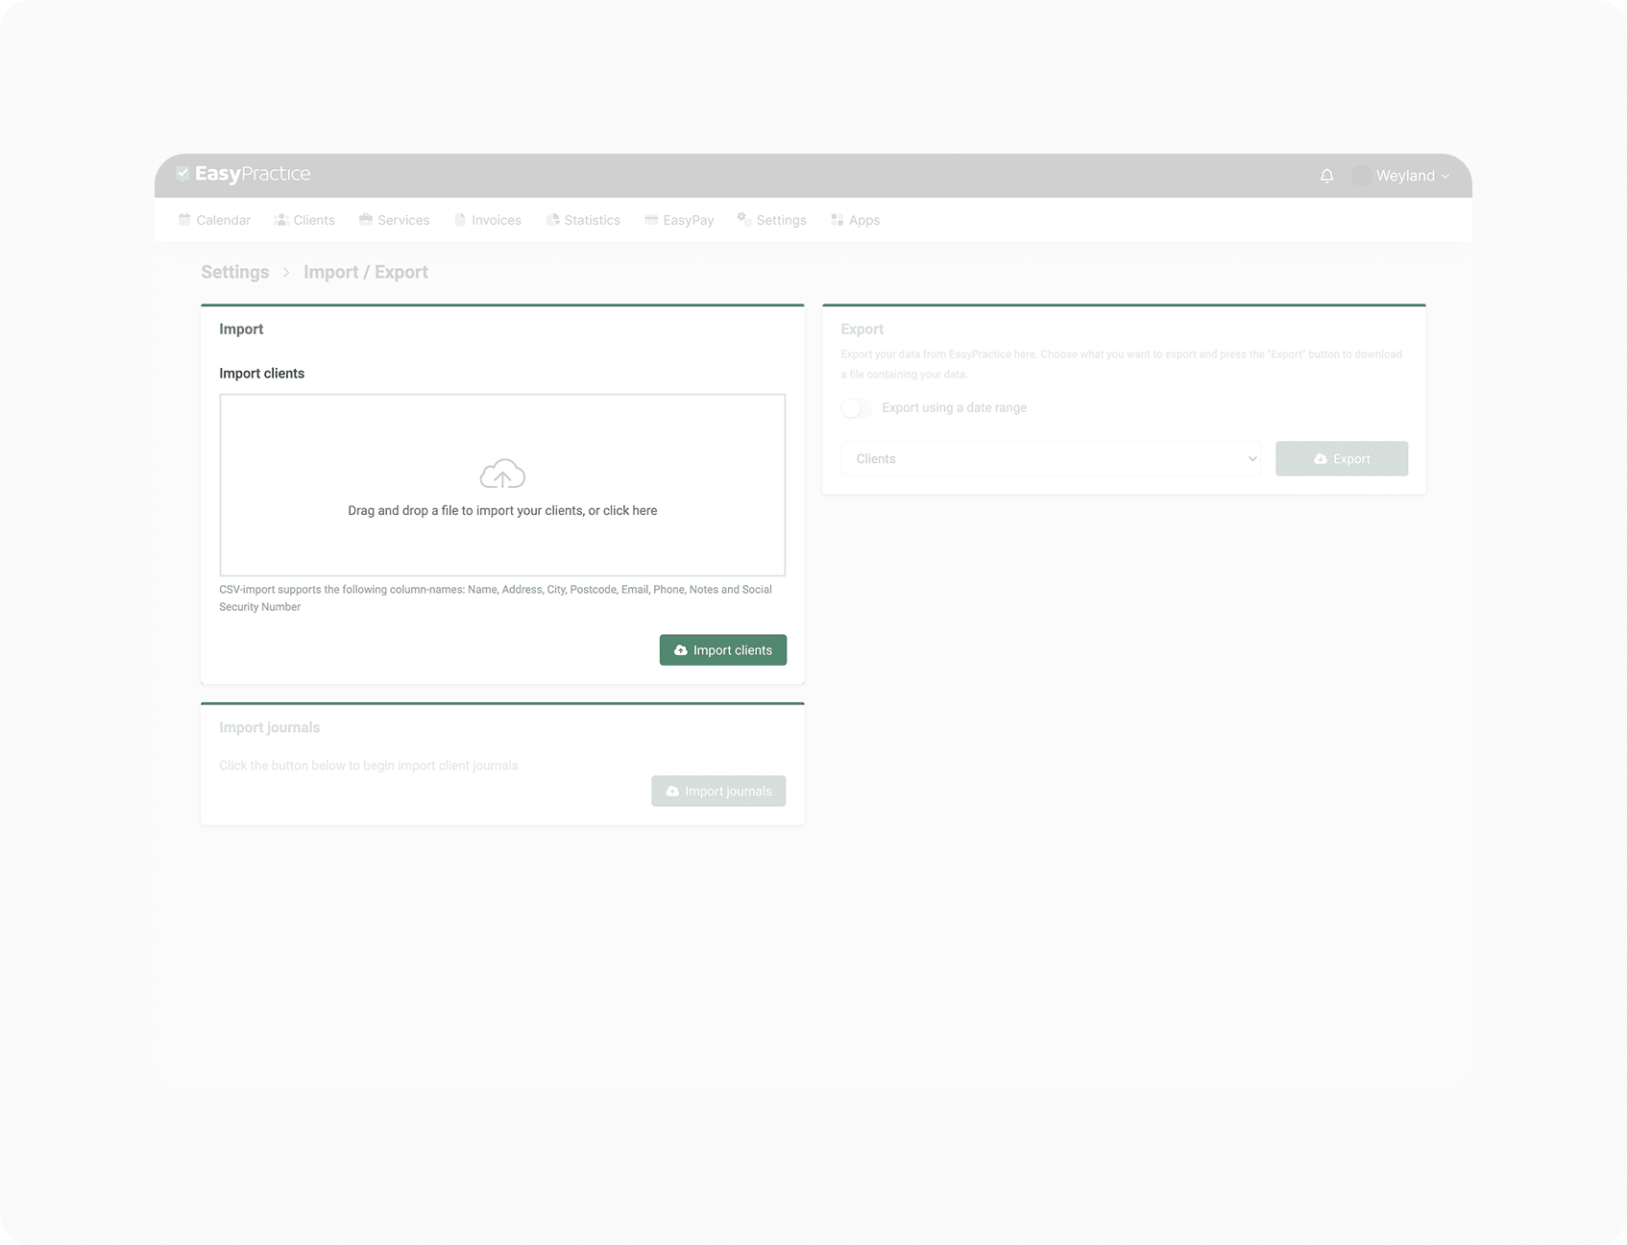Click the Weyland user avatar
Viewport: 1627px width, 1245px height.
1361,176
